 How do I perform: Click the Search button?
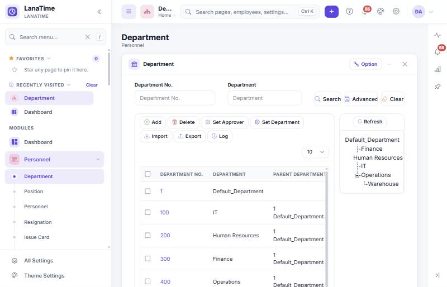click(327, 99)
